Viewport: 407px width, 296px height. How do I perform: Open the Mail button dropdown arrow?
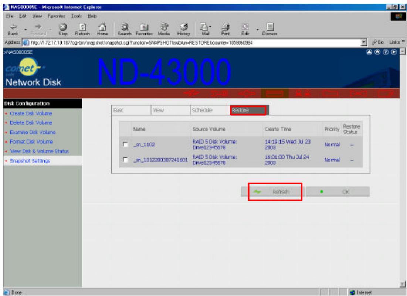click(210, 27)
